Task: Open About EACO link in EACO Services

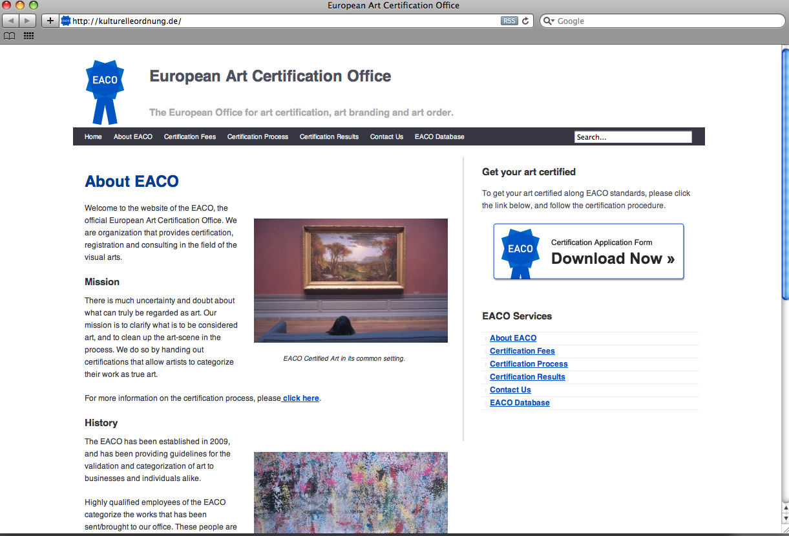Action: point(513,338)
